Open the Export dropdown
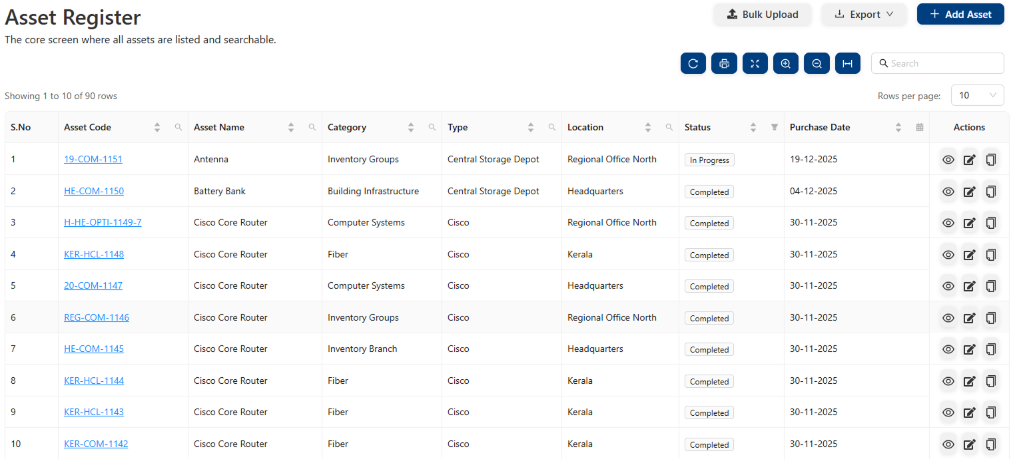 (x=864, y=15)
